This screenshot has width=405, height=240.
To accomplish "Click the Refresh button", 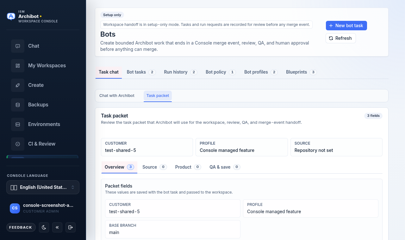I will pos(341,38).
